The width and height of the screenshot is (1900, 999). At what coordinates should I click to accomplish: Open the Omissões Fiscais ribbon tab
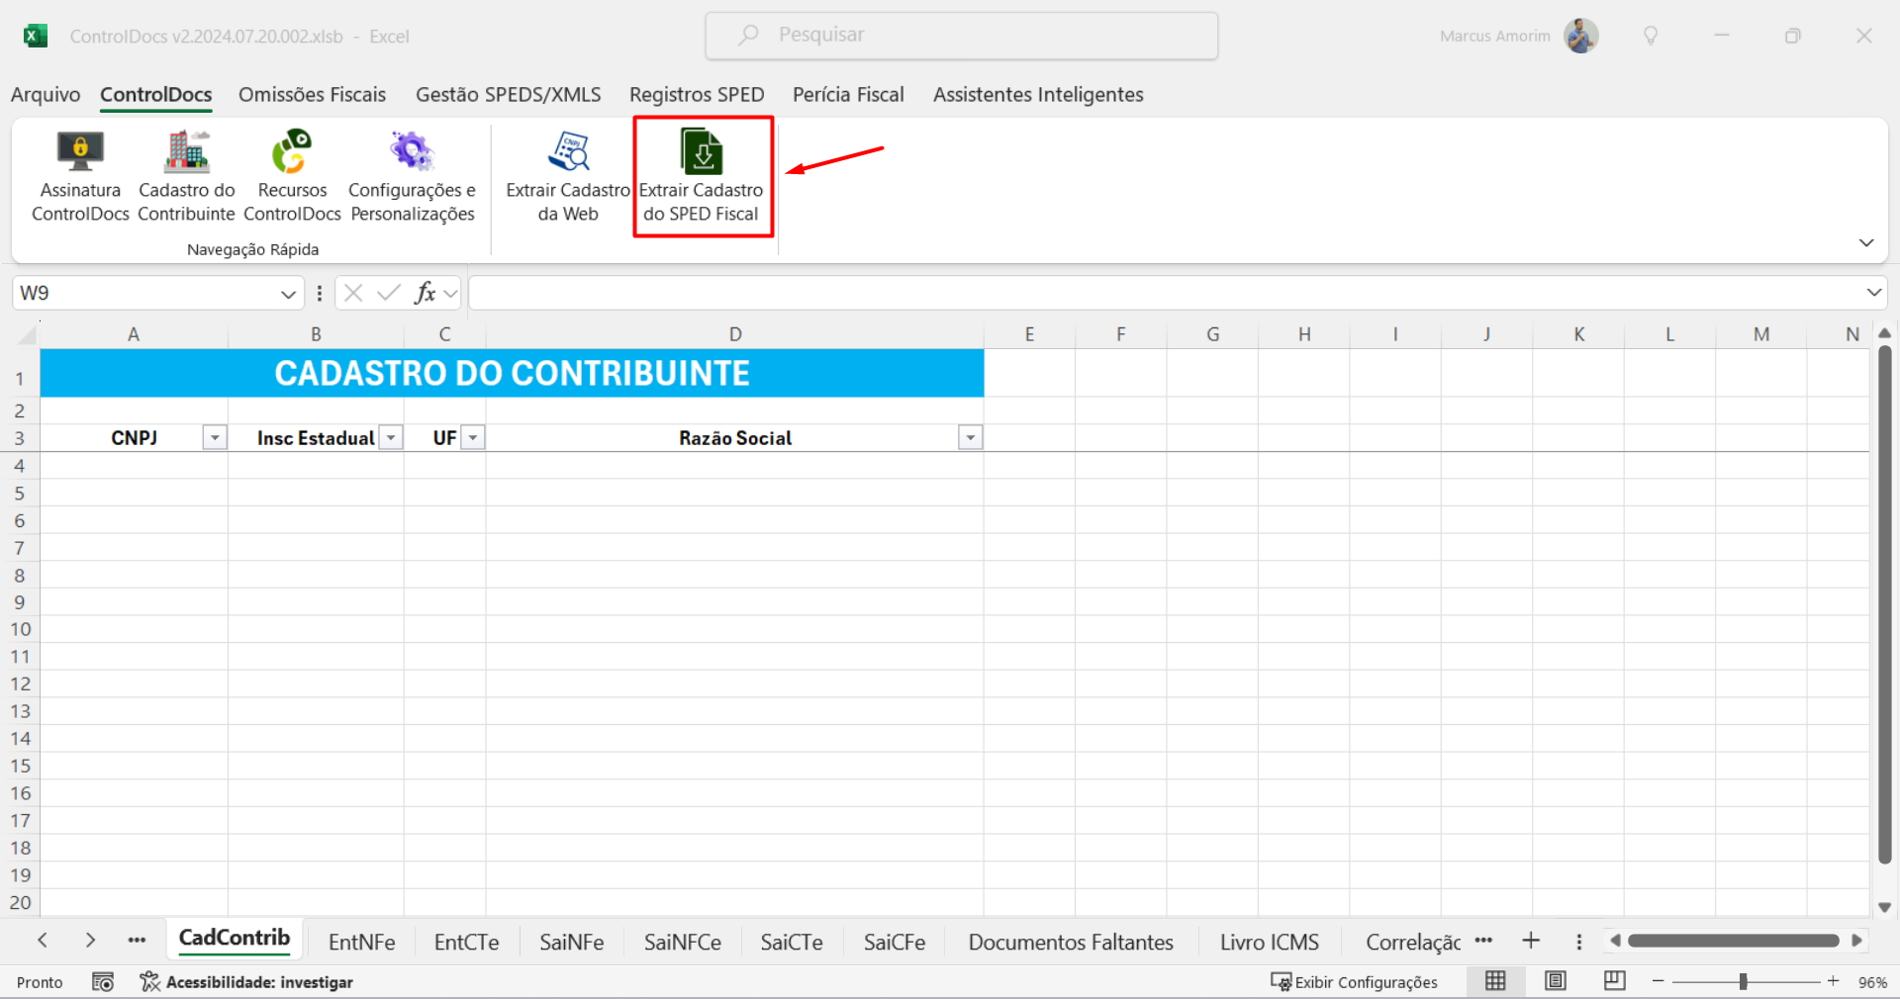(x=312, y=95)
